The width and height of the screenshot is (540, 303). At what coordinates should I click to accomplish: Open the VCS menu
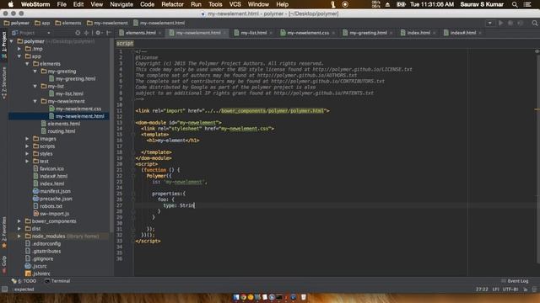tap(235, 4)
